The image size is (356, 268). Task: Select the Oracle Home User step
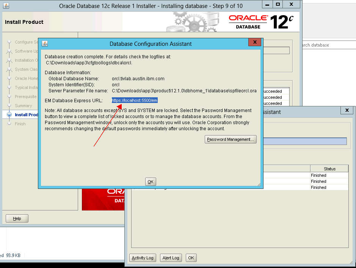coord(26,78)
